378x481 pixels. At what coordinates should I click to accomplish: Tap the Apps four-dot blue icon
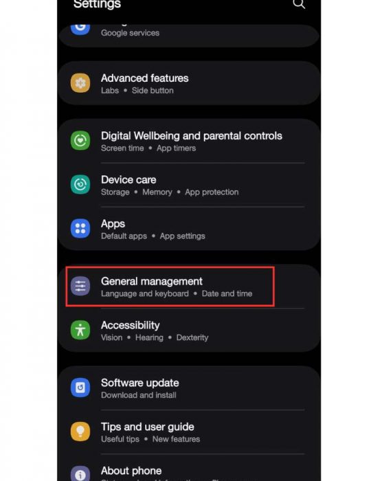[80, 229]
